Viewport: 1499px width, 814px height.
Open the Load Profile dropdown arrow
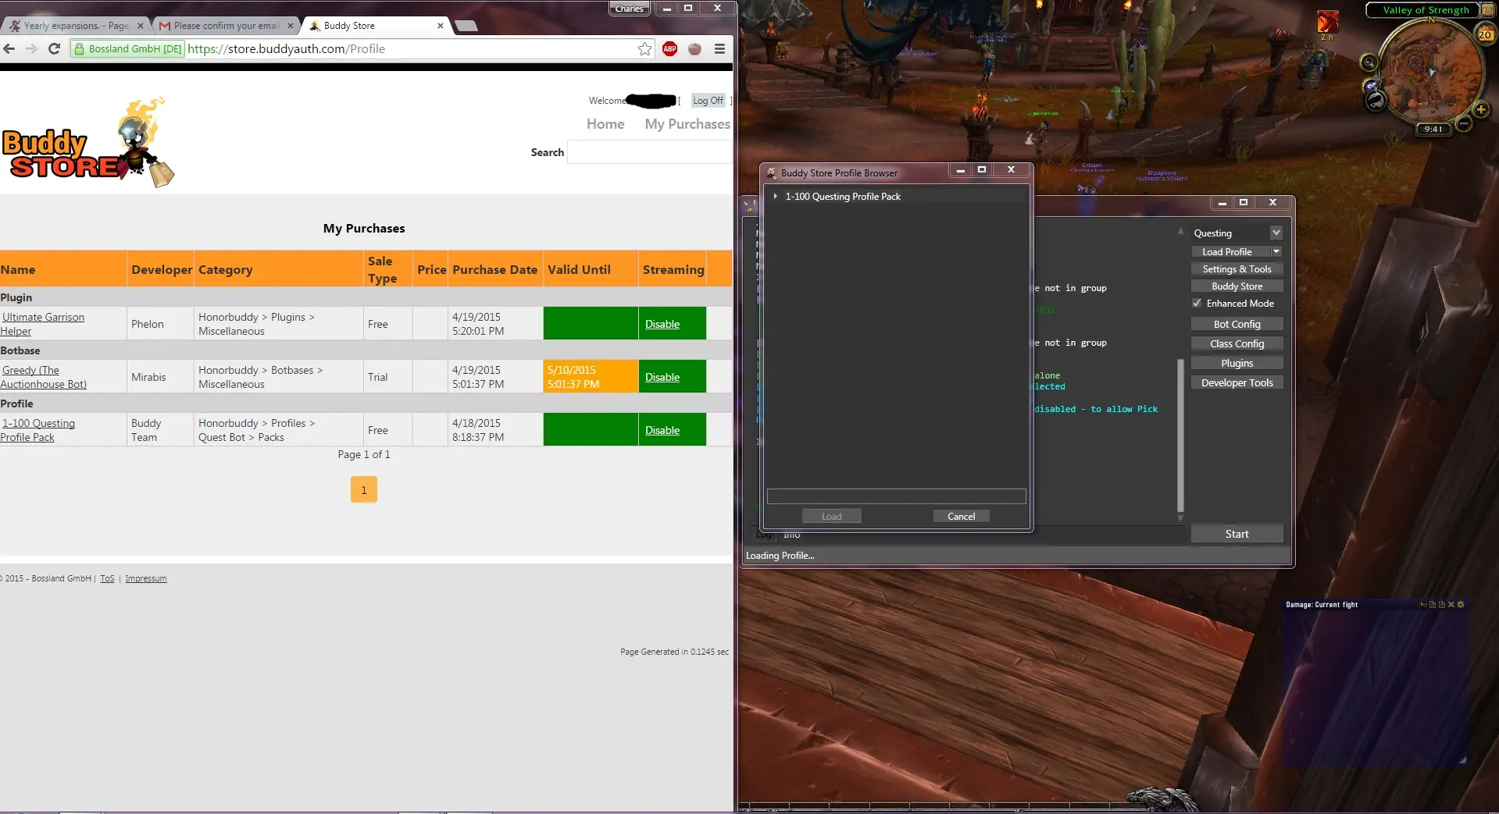pyautogui.click(x=1276, y=251)
